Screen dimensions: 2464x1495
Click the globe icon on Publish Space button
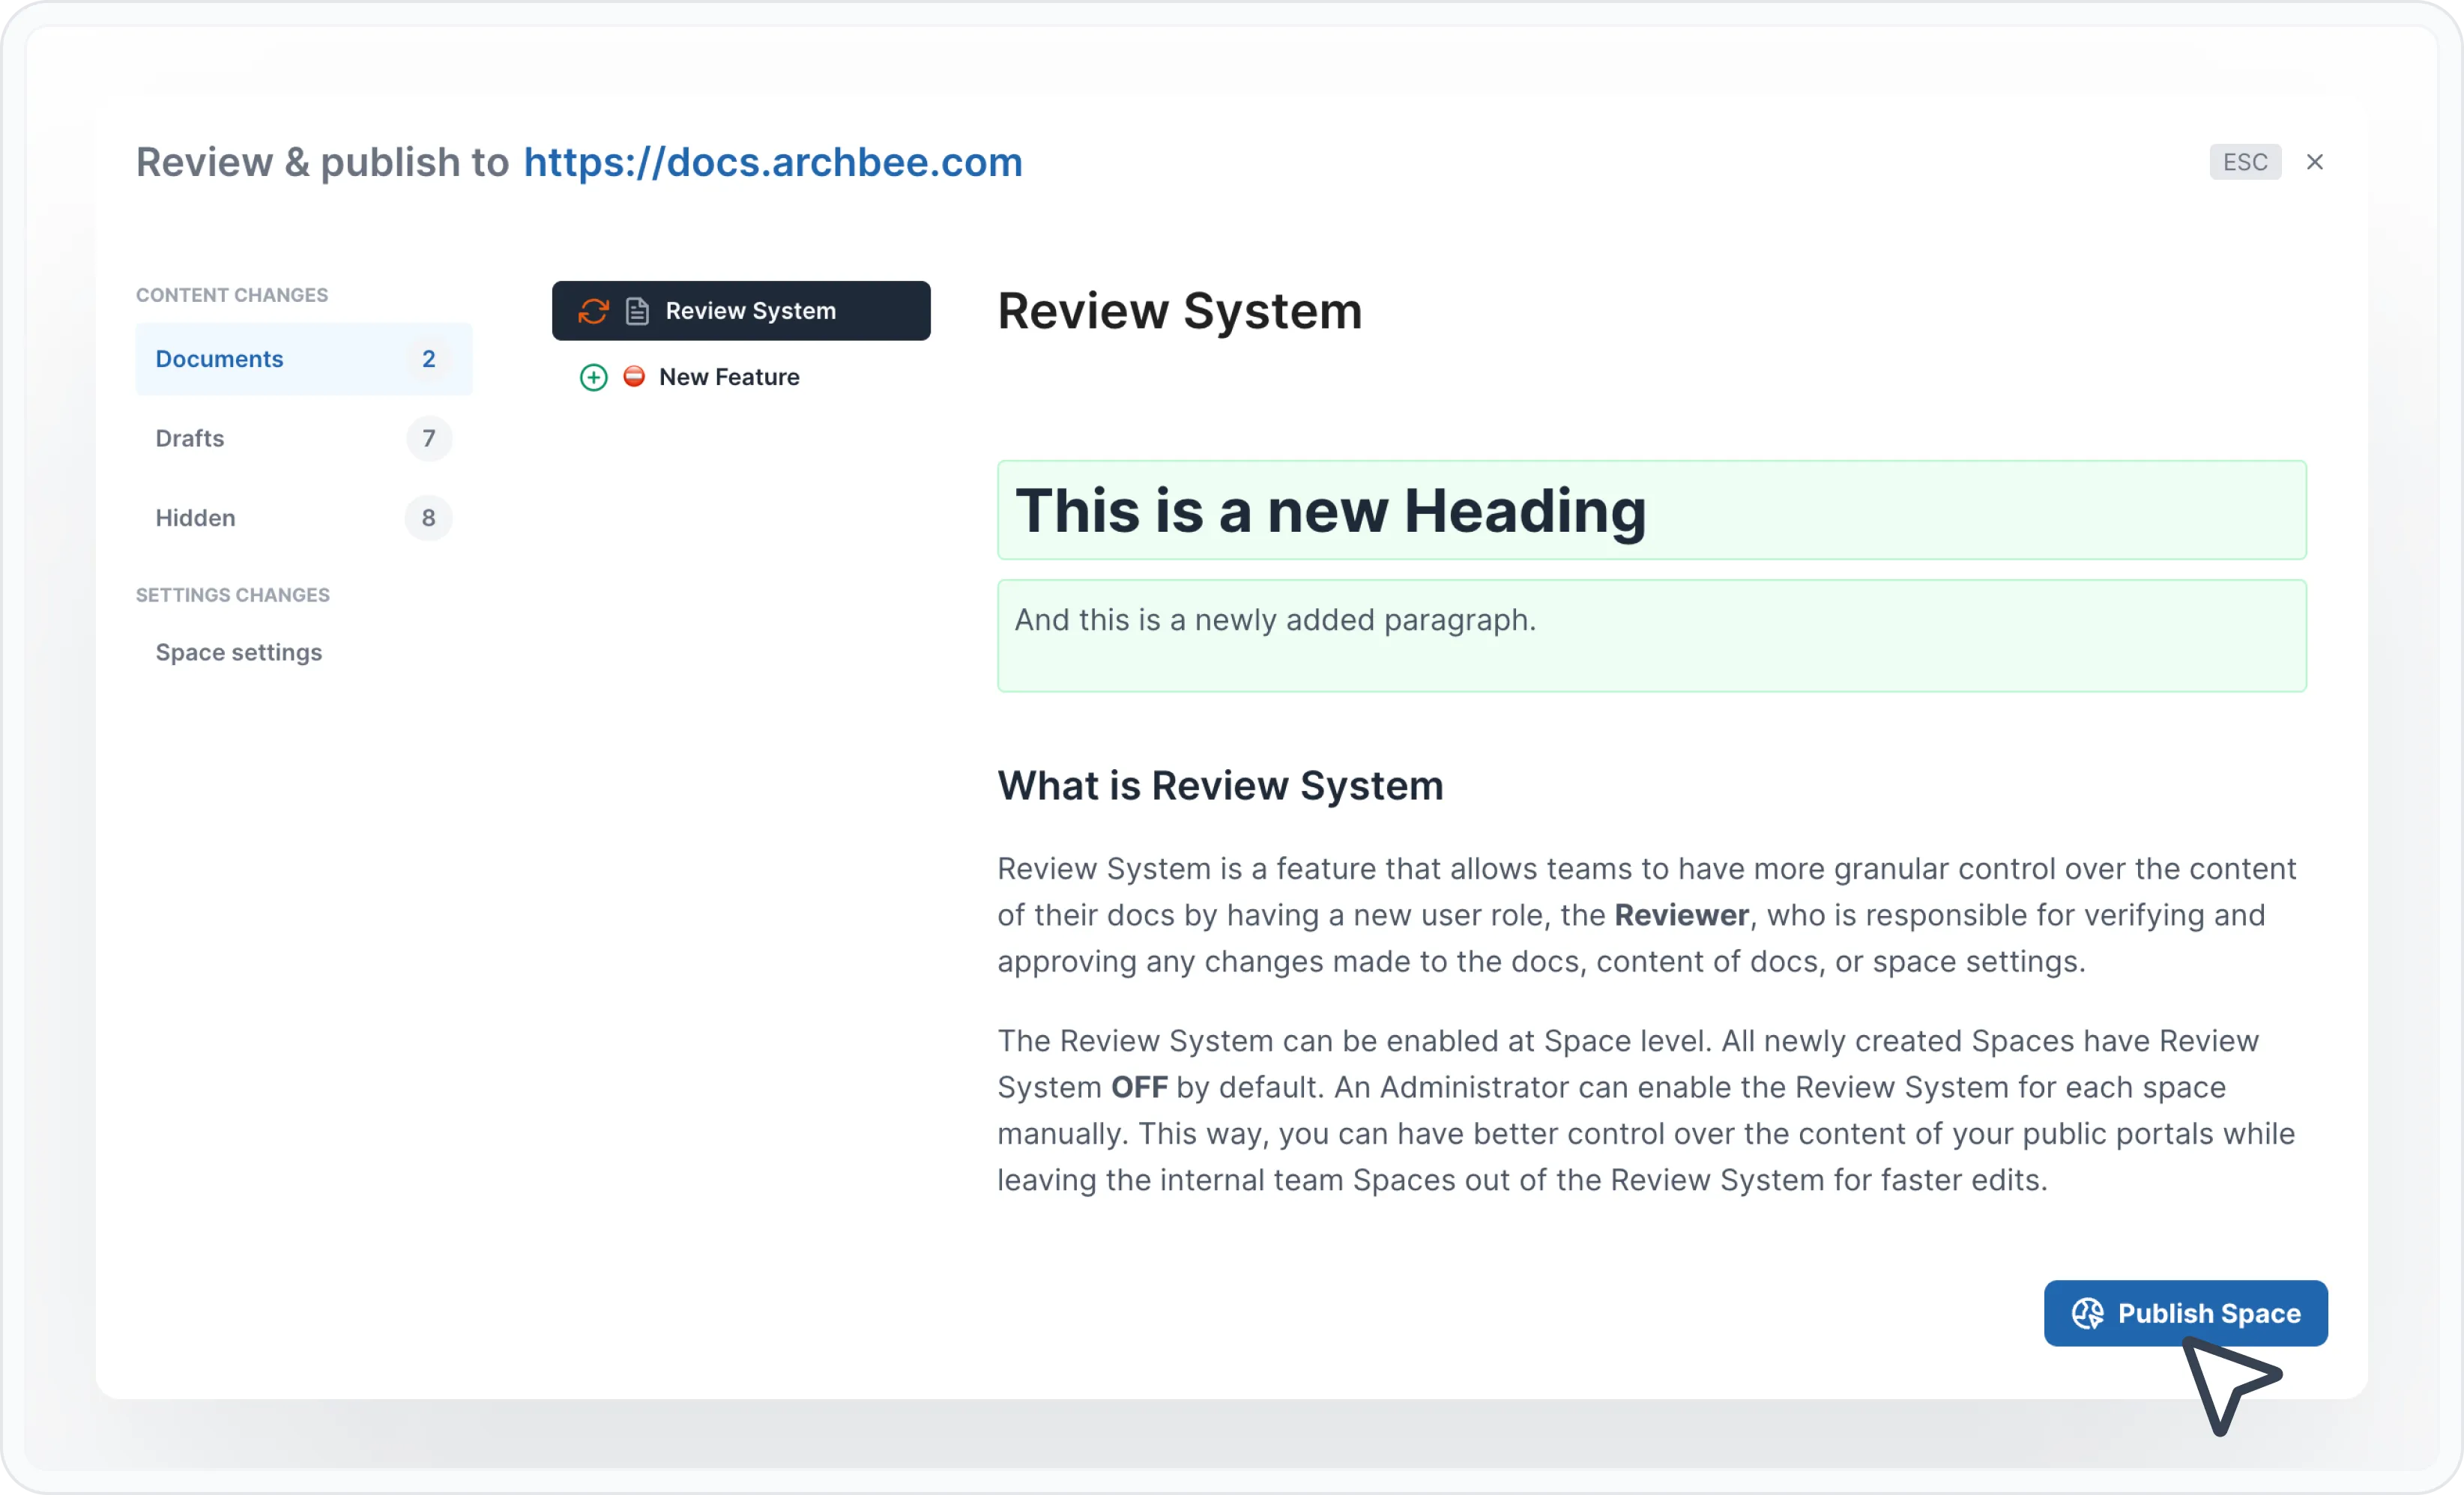(x=2087, y=1313)
